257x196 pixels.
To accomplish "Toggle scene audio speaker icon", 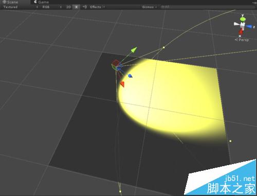I will coord(85,7).
